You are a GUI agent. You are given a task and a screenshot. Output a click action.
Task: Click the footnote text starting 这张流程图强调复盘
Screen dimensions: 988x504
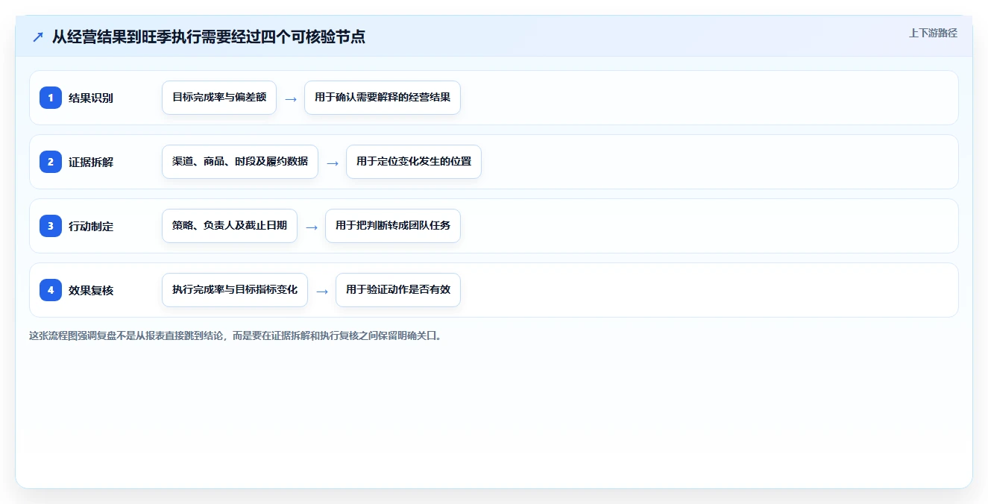click(x=237, y=336)
